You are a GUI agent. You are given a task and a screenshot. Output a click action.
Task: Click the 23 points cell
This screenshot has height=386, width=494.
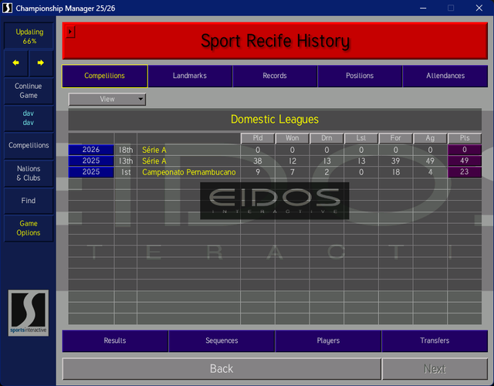pyautogui.click(x=465, y=172)
